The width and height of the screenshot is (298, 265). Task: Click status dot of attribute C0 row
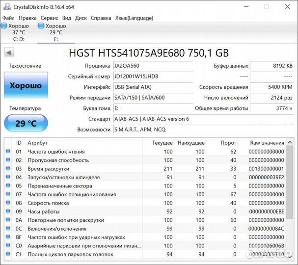(8, 245)
